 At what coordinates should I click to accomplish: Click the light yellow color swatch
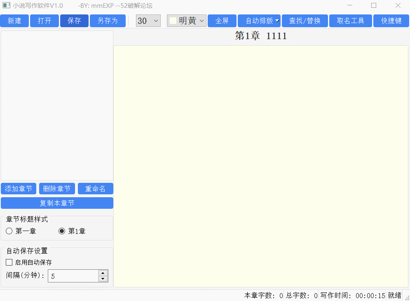click(173, 21)
